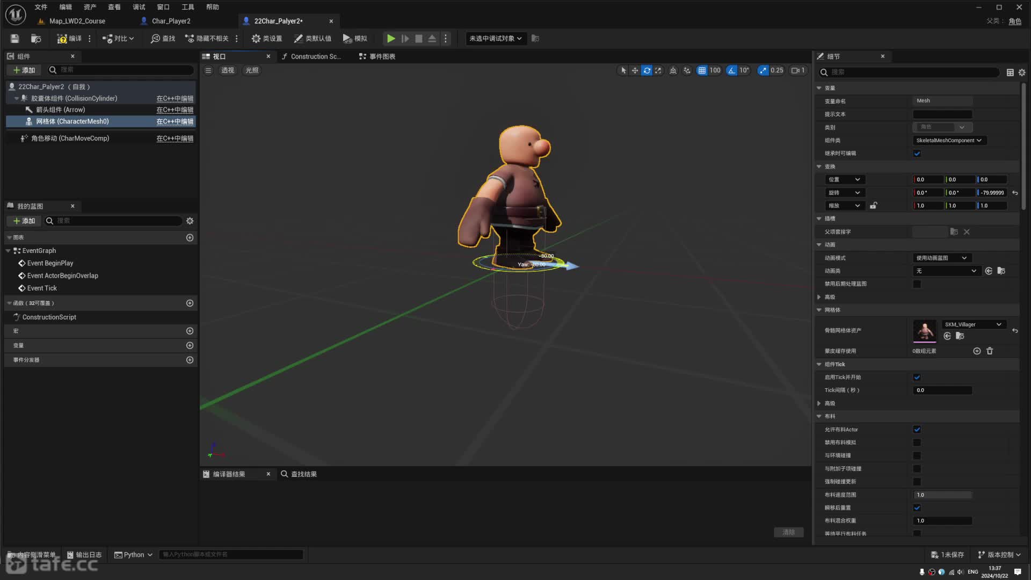Open the viewport options hamburger menu

208,70
